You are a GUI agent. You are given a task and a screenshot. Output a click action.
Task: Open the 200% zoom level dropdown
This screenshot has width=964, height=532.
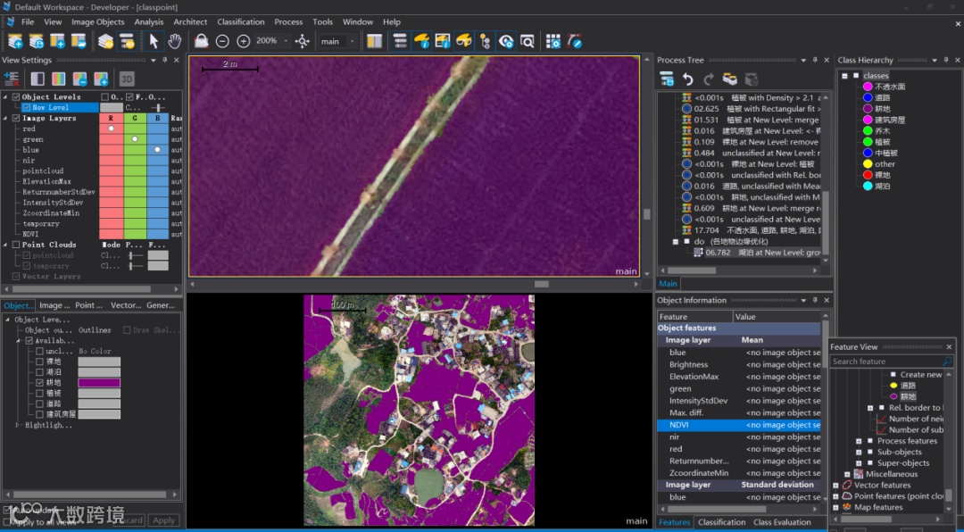286,41
